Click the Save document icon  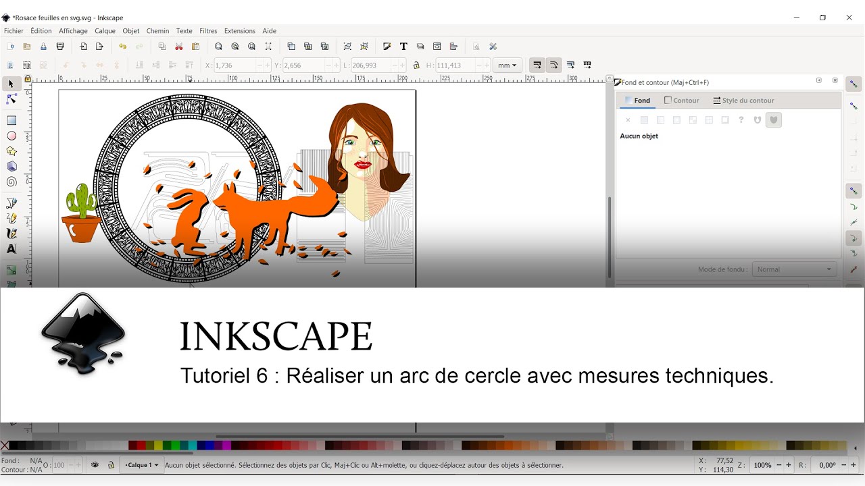pos(43,47)
